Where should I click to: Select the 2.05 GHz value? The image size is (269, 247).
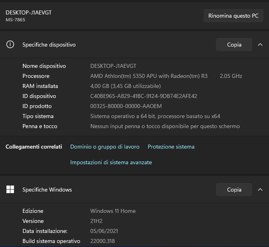coord(231,76)
